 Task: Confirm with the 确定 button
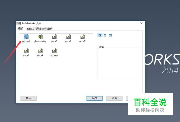(94, 98)
